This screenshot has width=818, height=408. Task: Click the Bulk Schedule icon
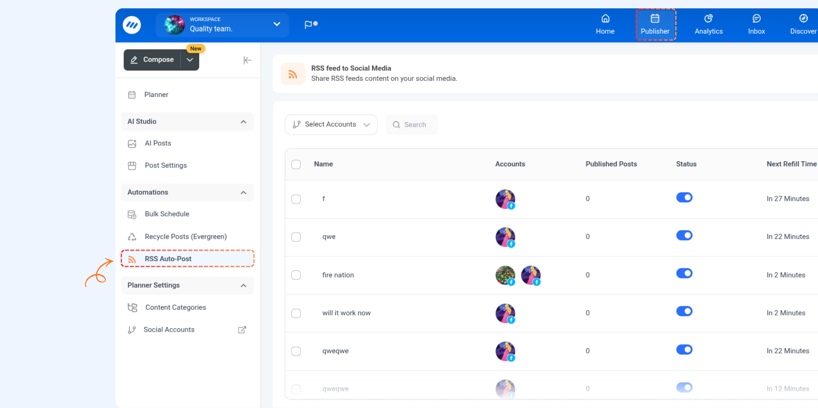[x=132, y=215]
